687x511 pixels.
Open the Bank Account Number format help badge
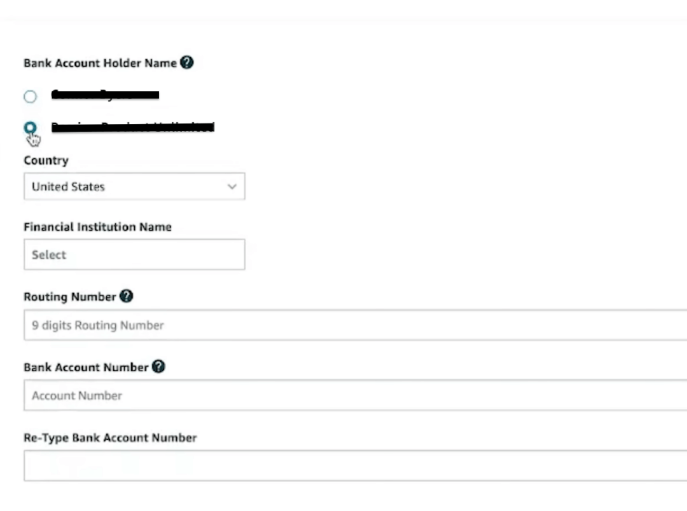click(x=158, y=367)
